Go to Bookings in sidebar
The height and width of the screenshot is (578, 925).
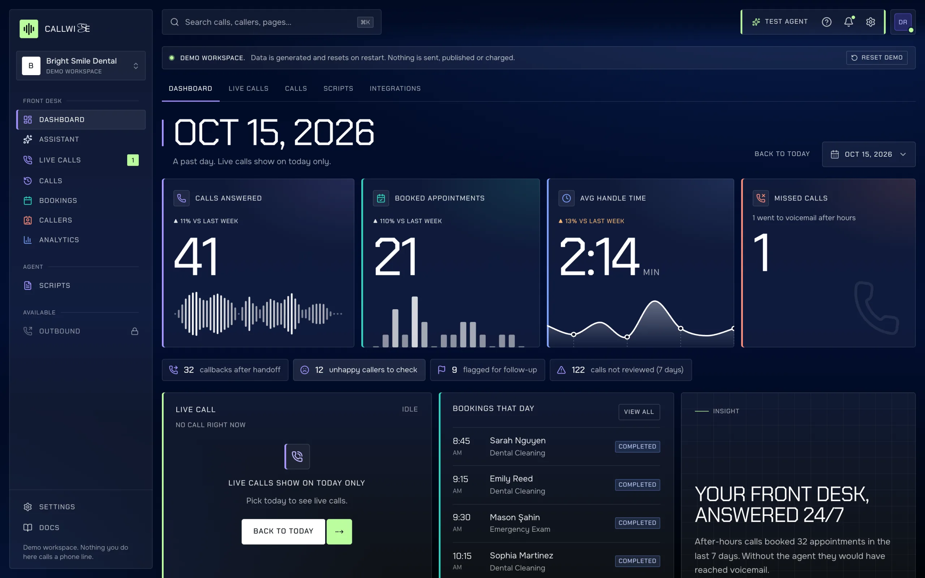(81, 200)
